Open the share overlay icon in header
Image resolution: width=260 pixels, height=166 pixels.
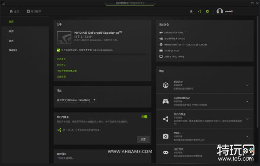(199, 11)
